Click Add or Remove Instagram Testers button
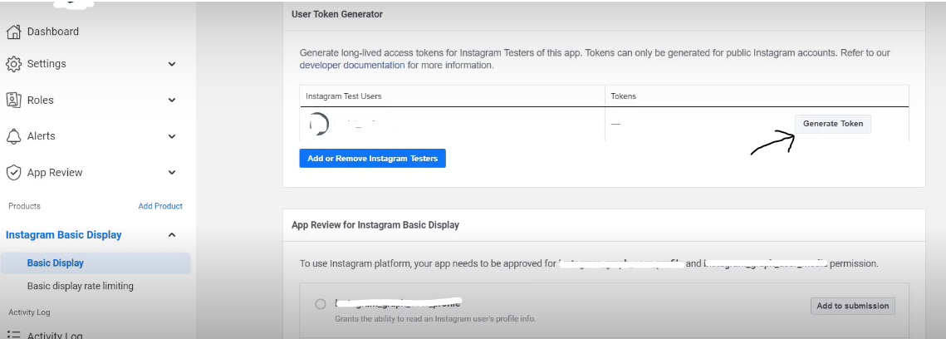 coord(372,158)
